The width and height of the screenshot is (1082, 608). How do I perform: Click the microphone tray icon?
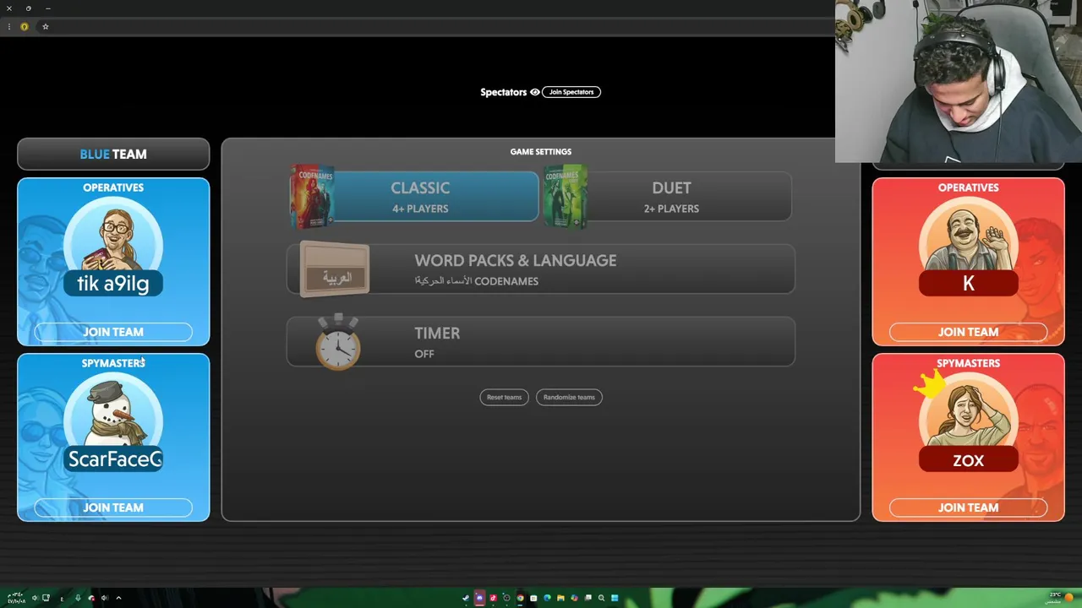click(x=78, y=598)
